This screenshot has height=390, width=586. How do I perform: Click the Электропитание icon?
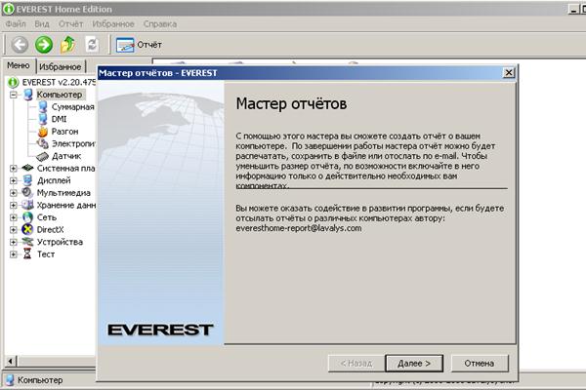[x=43, y=143]
